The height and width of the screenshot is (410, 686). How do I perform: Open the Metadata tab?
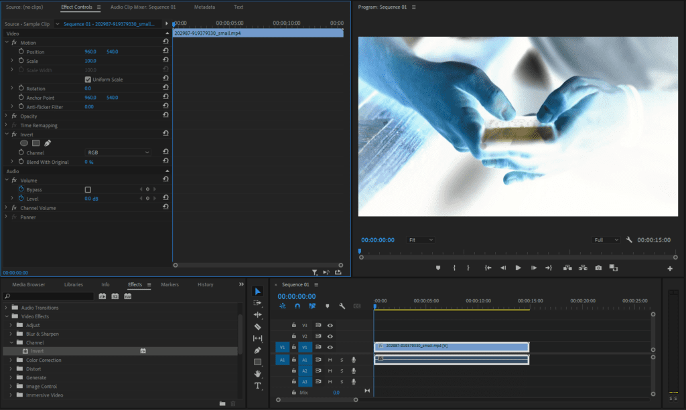pyautogui.click(x=204, y=7)
